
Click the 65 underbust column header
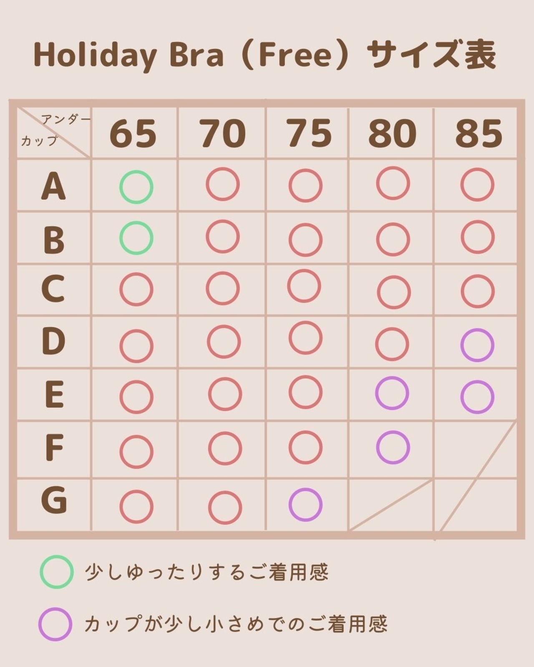pyautogui.click(x=133, y=134)
